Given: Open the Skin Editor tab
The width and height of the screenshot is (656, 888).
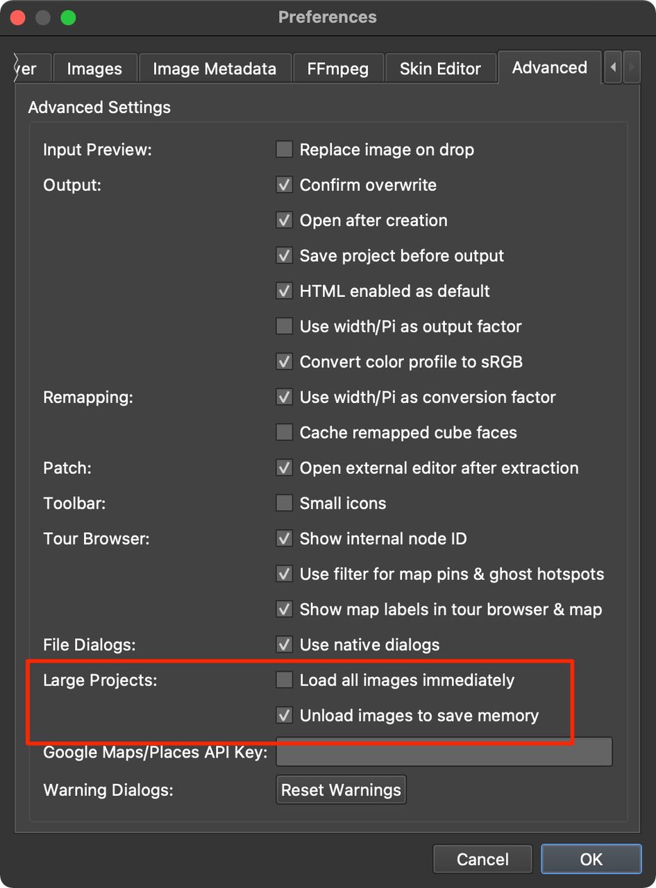Looking at the screenshot, I should (x=440, y=68).
